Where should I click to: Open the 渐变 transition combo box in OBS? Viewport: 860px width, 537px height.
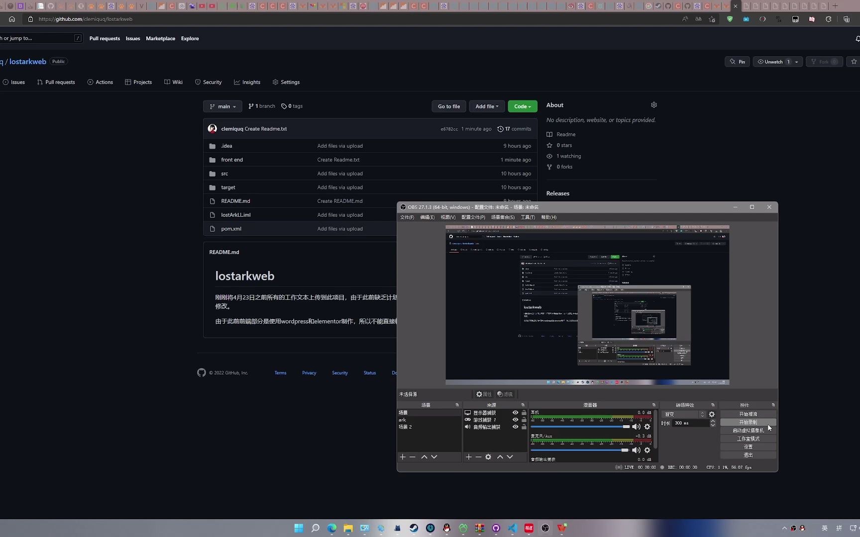click(685, 414)
